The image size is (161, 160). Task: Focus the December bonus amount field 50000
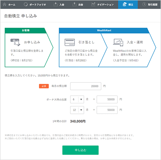107,110
